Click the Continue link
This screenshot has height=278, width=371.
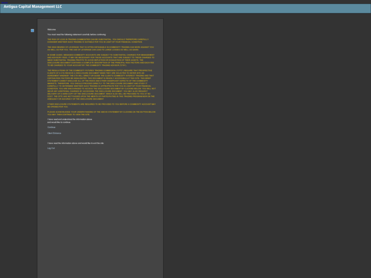tap(52, 127)
